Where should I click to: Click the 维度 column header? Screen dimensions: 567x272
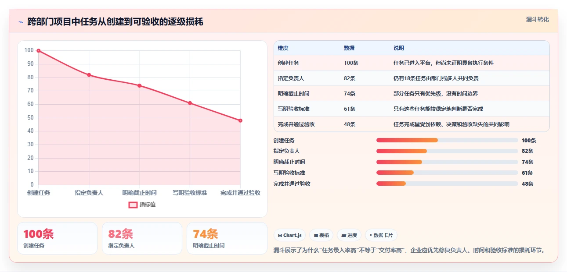[x=283, y=48]
